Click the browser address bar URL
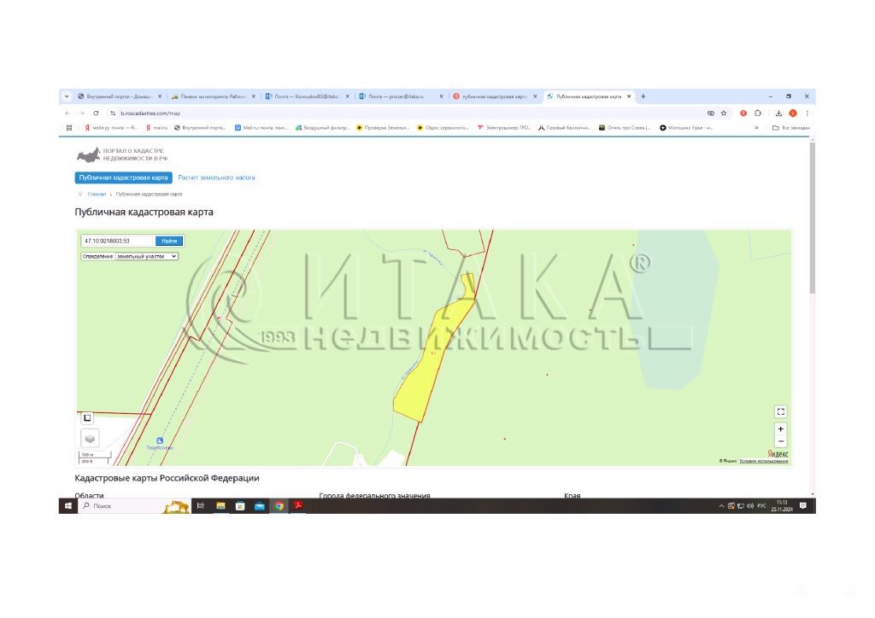Screen dimensions: 875x618 click(150, 114)
